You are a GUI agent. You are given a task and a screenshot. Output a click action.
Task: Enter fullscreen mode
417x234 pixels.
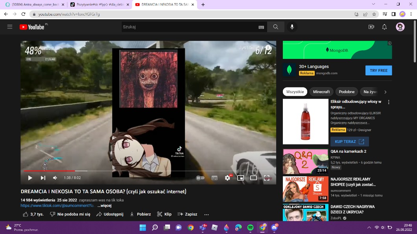click(267, 178)
